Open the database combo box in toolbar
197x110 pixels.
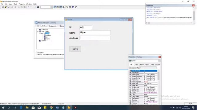tap(46, 7)
